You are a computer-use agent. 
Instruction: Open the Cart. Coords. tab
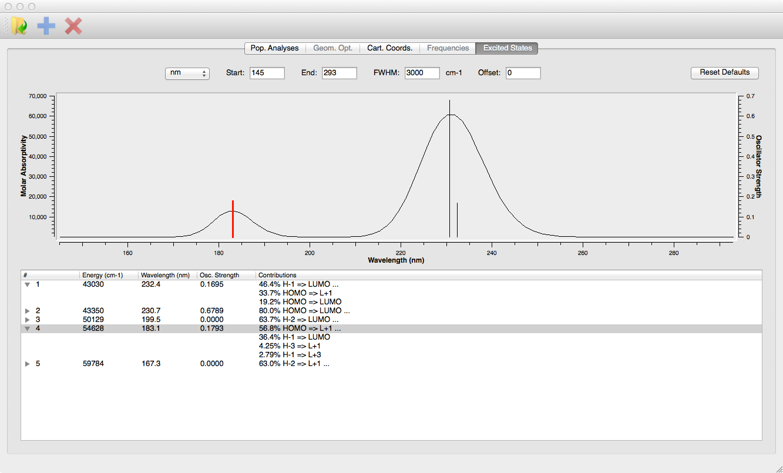point(389,48)
